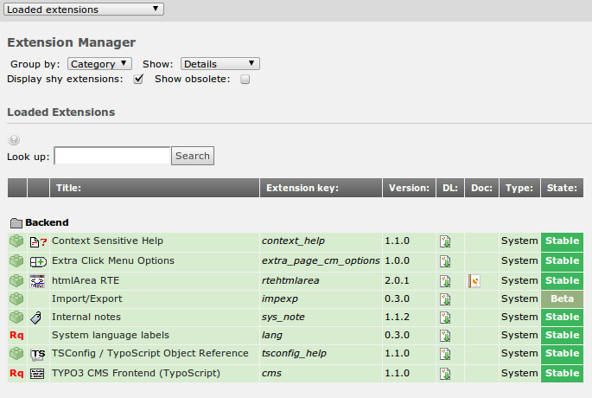Open the Extra Click Menu Options extension

click(x=112, y=260)
